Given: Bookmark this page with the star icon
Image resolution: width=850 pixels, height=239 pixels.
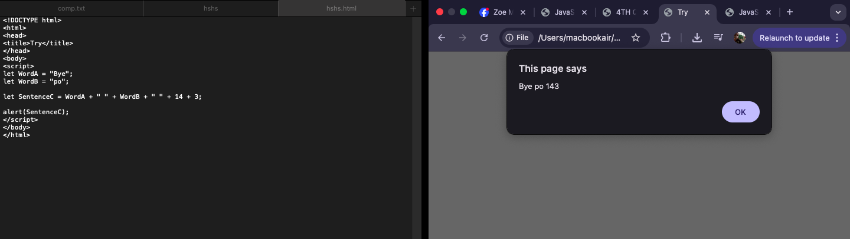Looking at the screenshot, I should (x=636, y=38).
